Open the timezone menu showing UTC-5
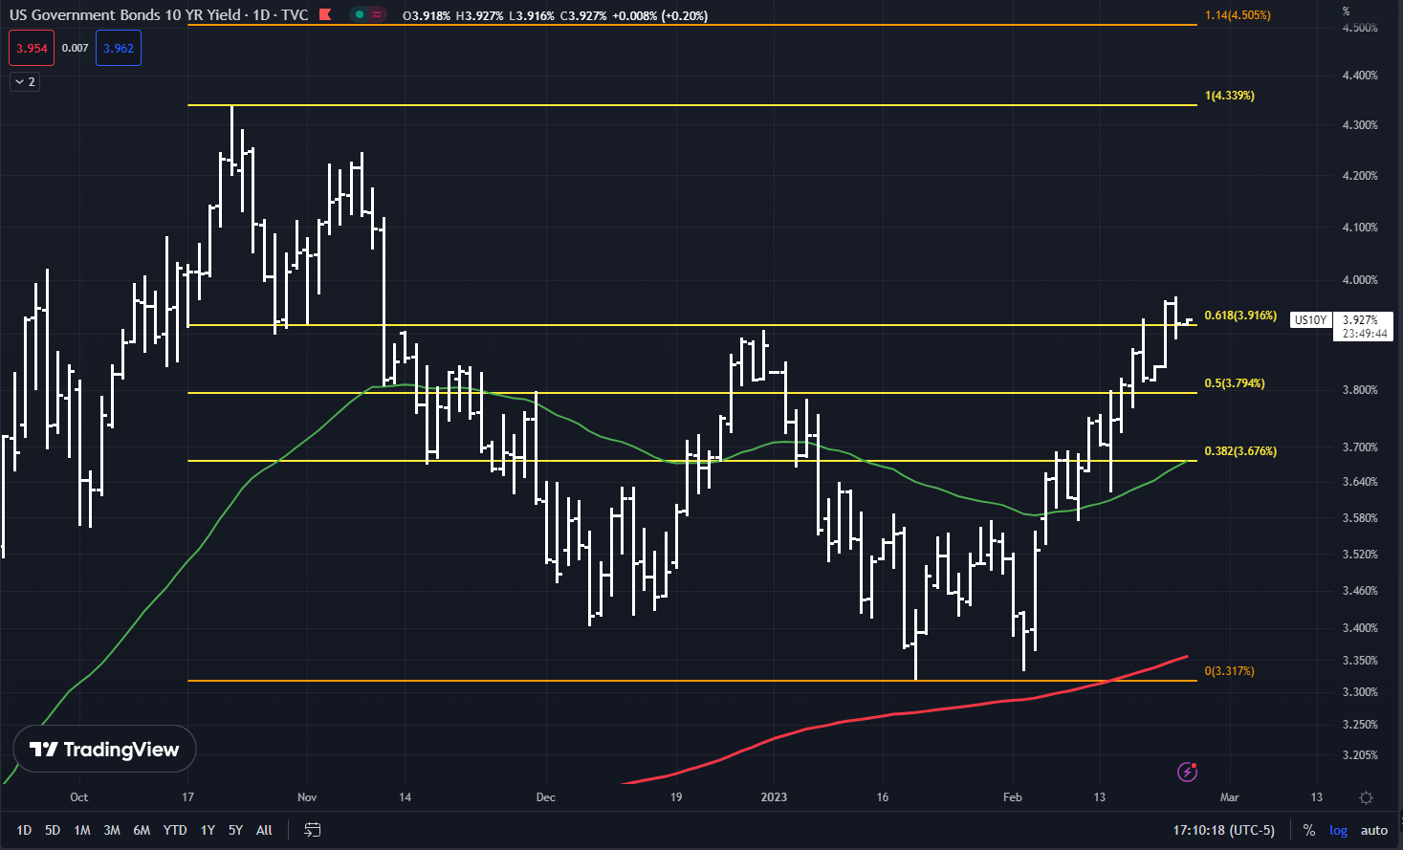1403x850 pixels. (1223, 830)
